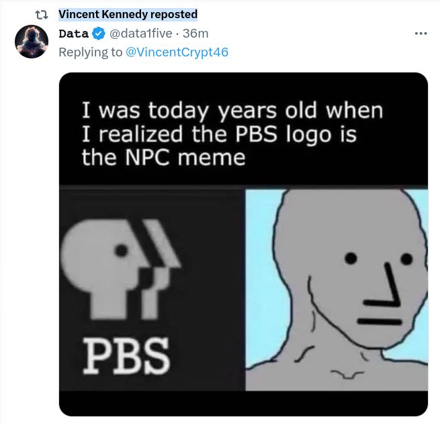Viewport: 440px width, 425px height.
Task: Click the "Data" display name
Action: [x=74, y=34]
